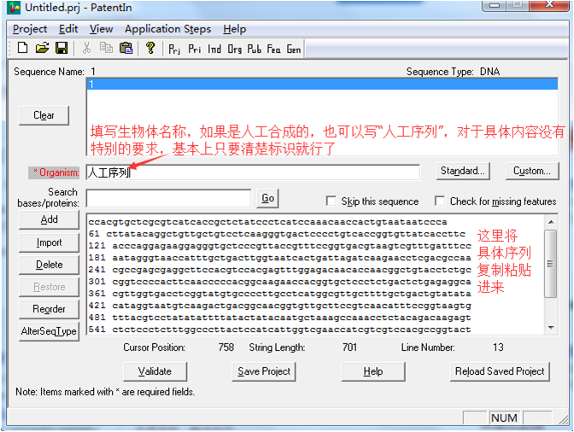Image resolution: width=574 pixels, height=432 pixels.
Task: Click the AlterSeqType button
Action: pos(49,331)
